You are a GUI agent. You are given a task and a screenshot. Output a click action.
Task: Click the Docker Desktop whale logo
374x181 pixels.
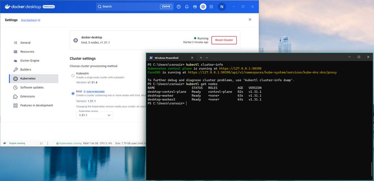(7, 7)
